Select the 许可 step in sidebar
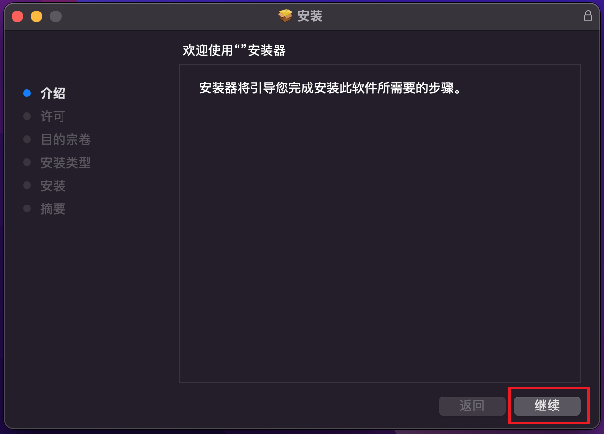 tap(53, 117)
